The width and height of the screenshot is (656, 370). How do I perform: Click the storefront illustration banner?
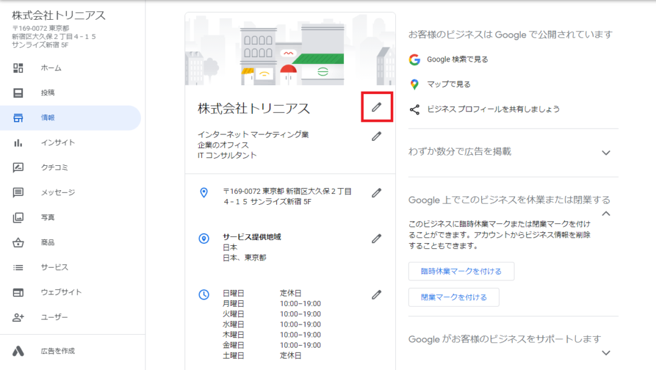coord(290,49)
